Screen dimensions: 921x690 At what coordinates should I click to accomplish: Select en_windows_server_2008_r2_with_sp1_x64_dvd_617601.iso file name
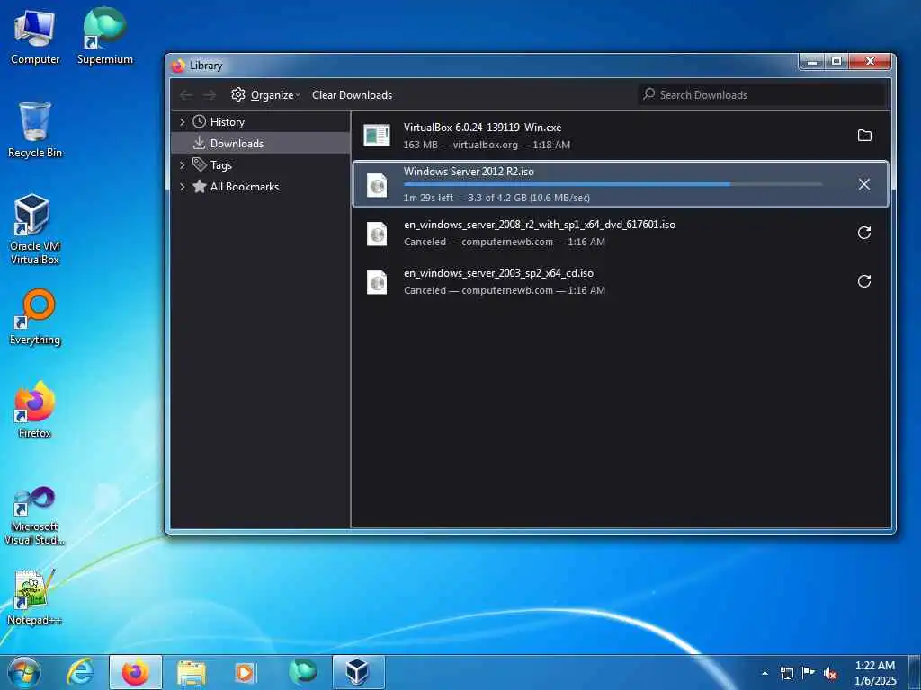tap(540, 224)
